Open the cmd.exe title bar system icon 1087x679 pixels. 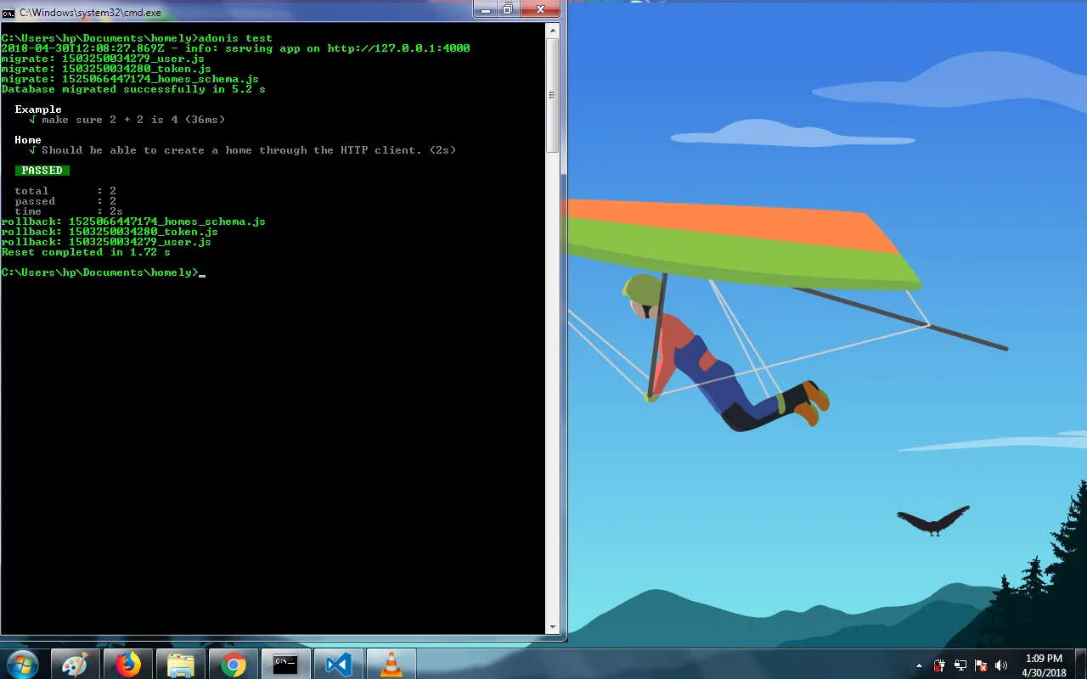pos(8,13)
